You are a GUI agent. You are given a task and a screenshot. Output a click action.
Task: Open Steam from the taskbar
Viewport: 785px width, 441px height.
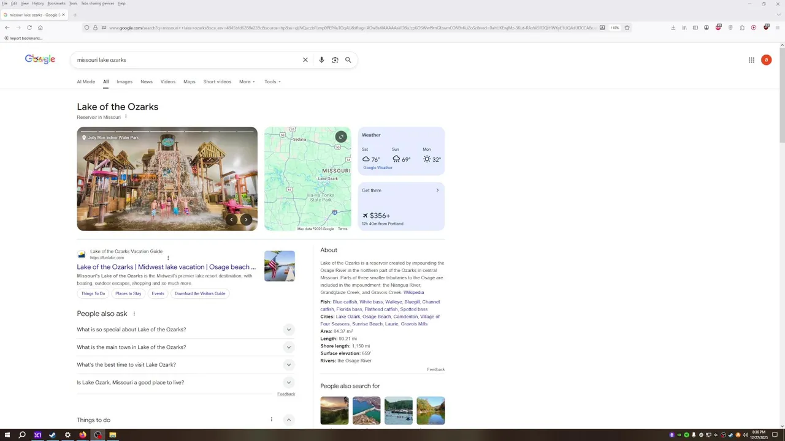52,435
